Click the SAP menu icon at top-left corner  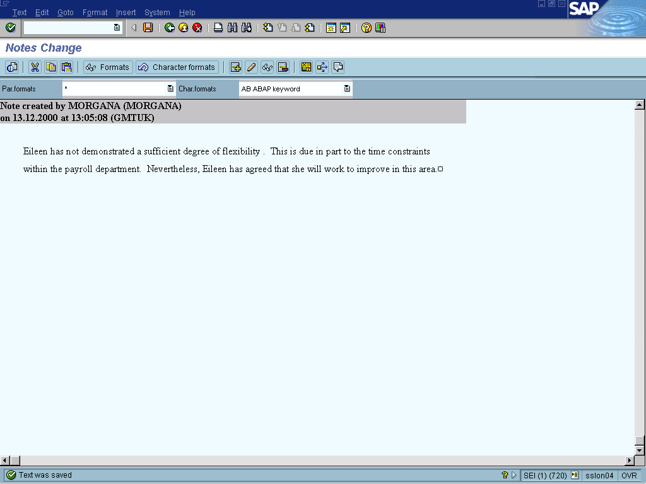click(x=5, y=4)
